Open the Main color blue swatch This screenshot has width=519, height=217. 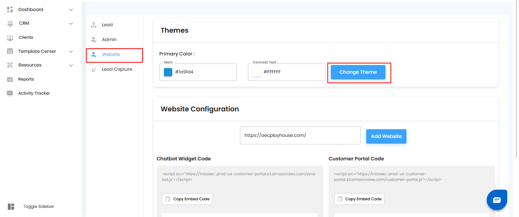point(168,72)
